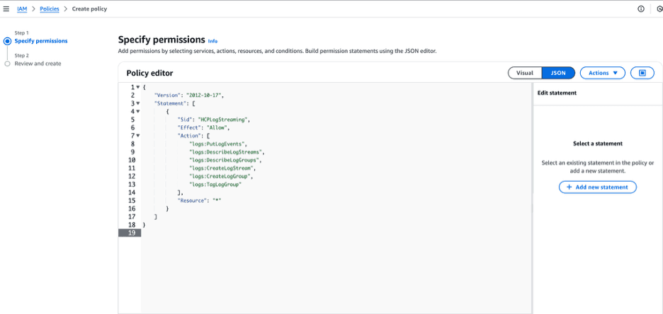Screen dimensions: 663x314
Task: Open the Info link beside Specify permissions
Action: pyautogui.click(x=212, y=41)
